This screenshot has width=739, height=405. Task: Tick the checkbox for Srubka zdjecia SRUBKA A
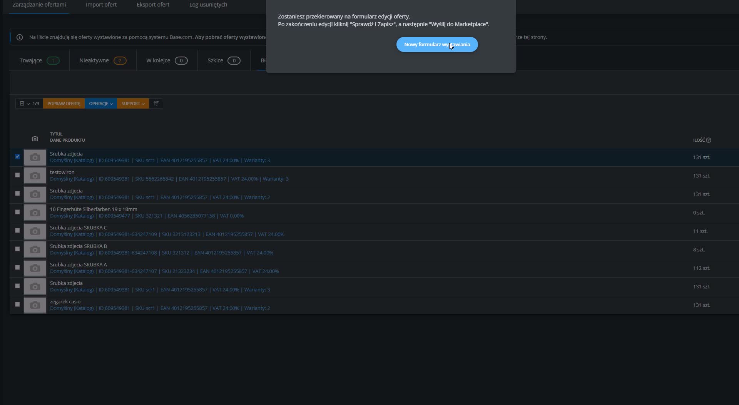pyautogui.click(x=17, y=267)
